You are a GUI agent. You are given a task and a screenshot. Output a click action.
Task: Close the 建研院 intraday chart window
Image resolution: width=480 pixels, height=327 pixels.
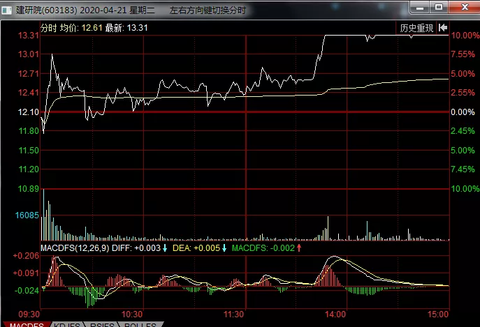point(465,8)
